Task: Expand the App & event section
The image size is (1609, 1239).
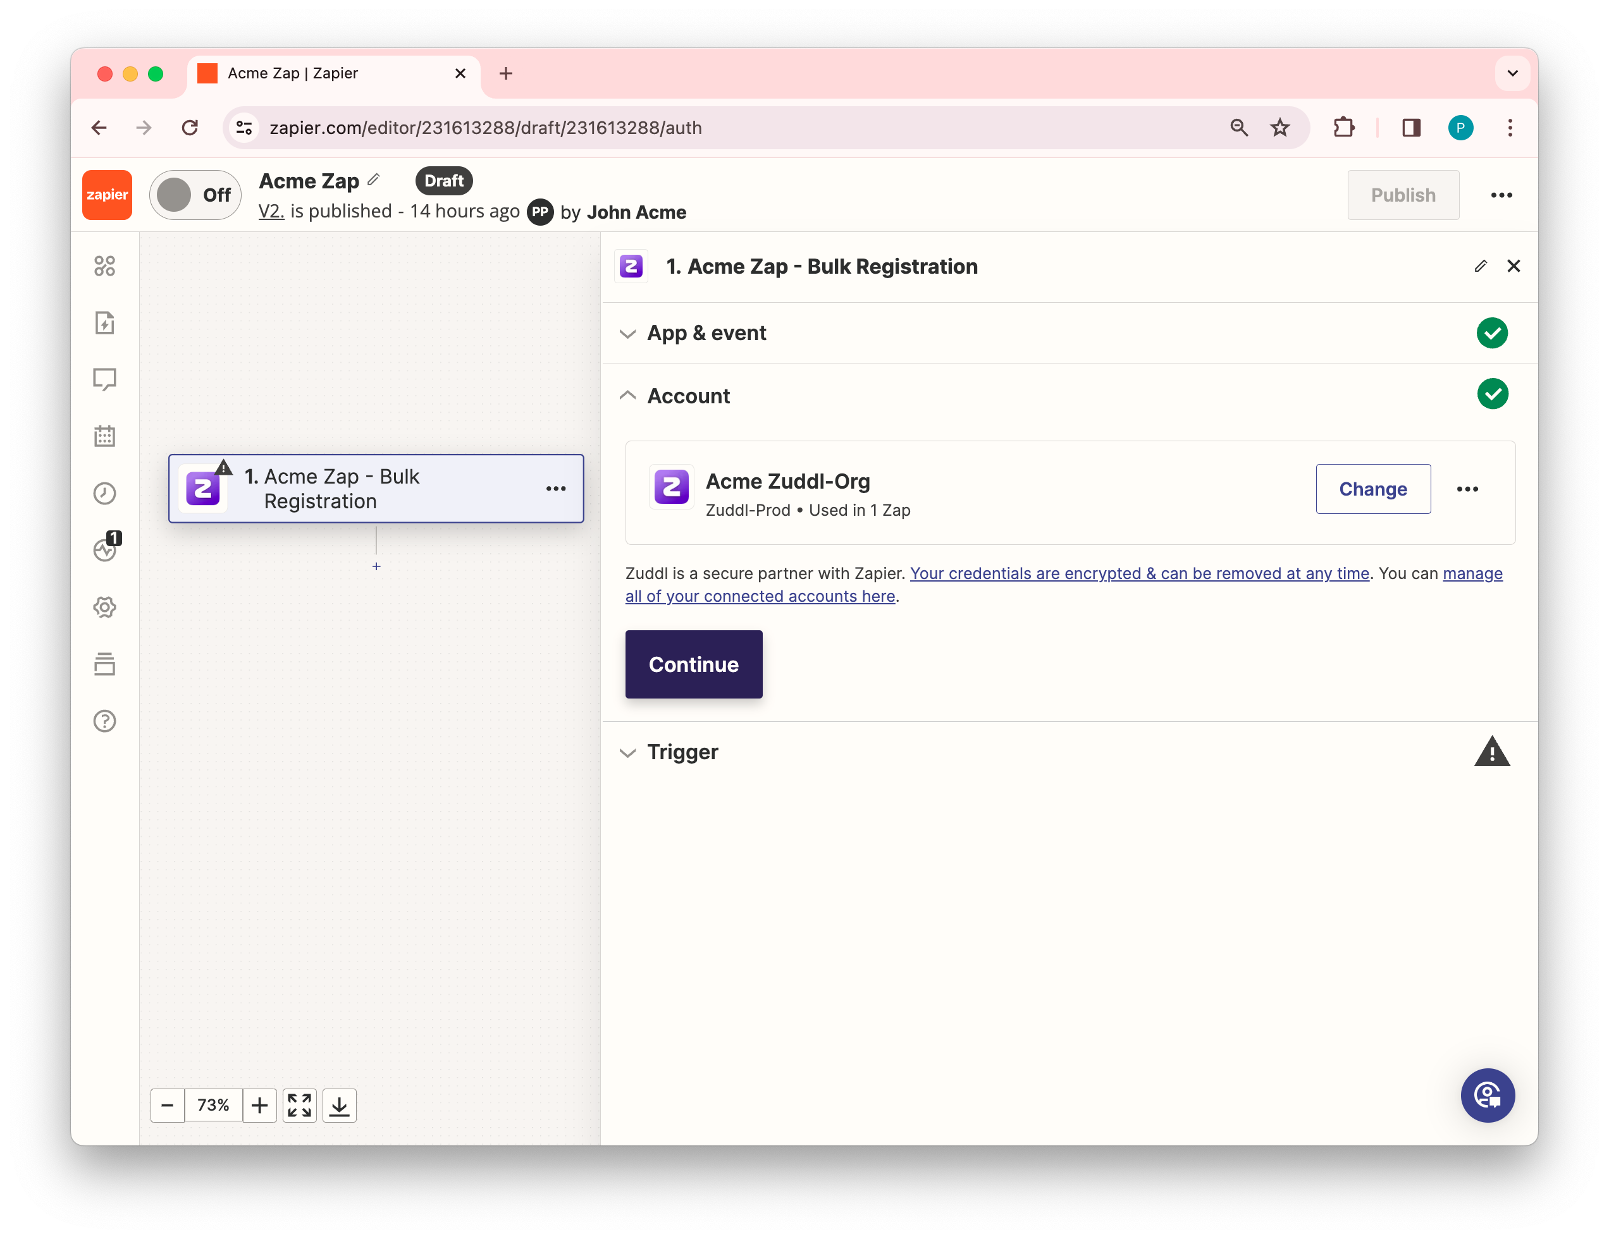Action: pyautogui.click(x=706, y=333)
